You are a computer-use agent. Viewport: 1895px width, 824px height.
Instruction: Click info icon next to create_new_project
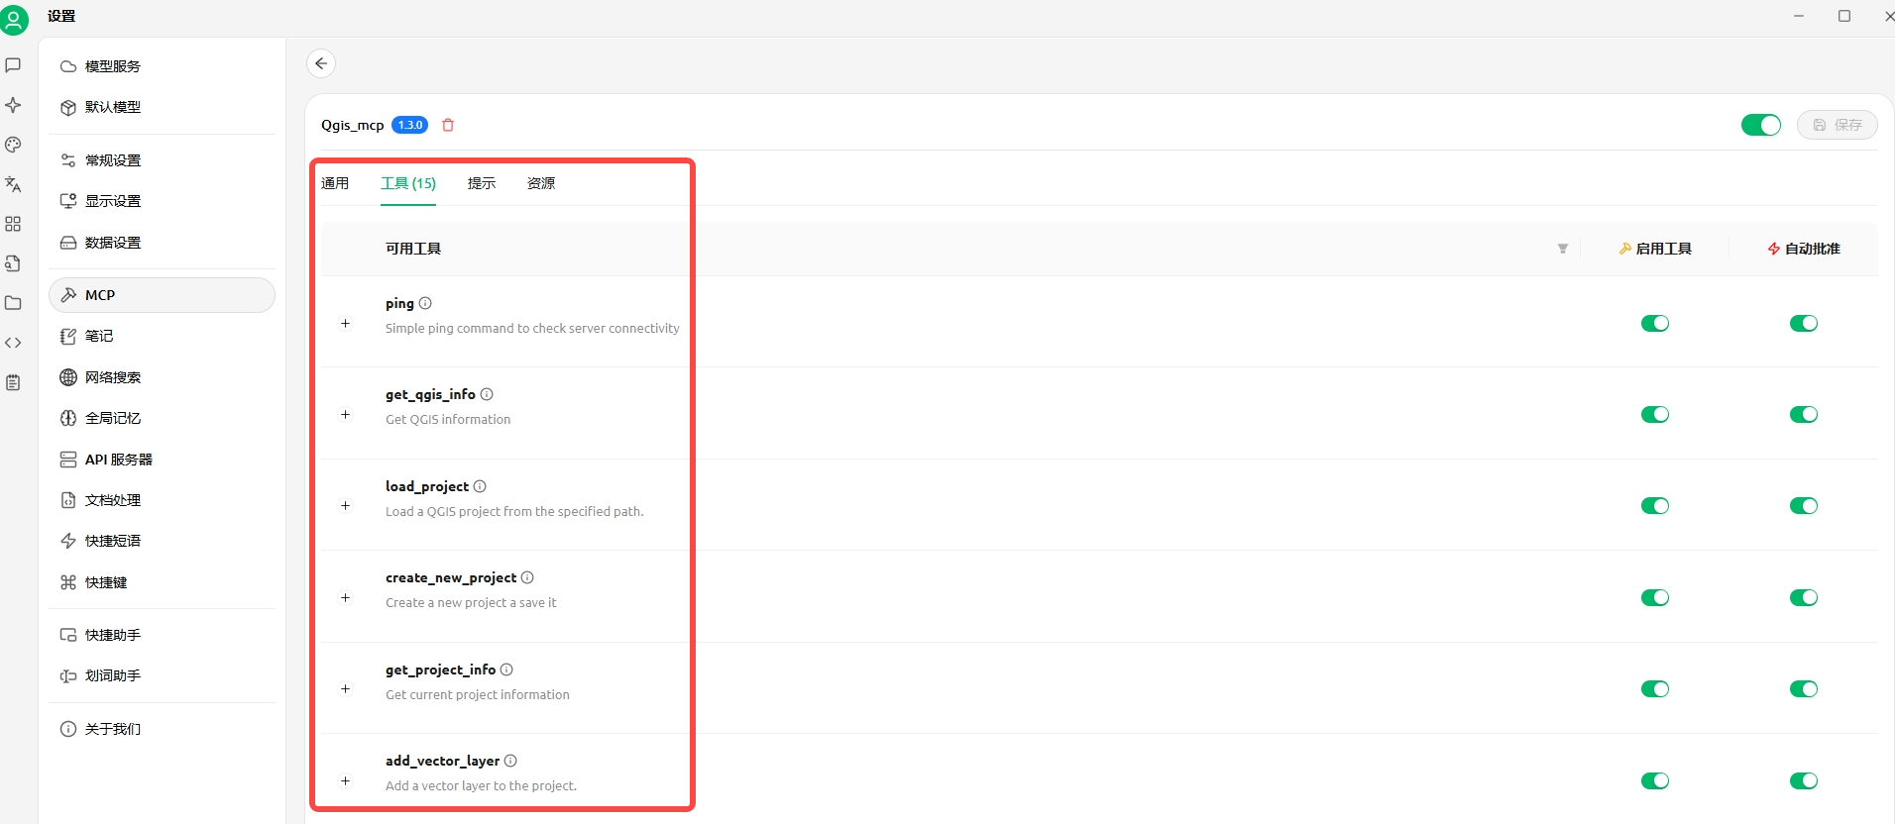click(527, 577)
